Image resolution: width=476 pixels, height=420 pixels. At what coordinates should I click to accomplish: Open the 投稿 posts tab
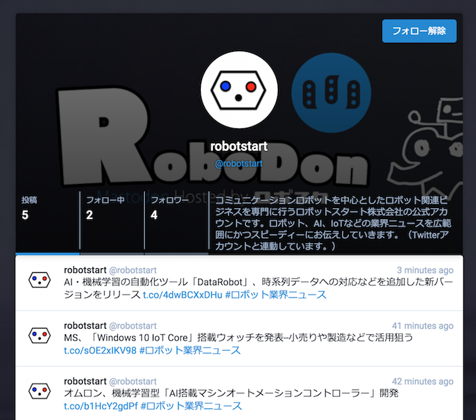(x=47, y=209)
